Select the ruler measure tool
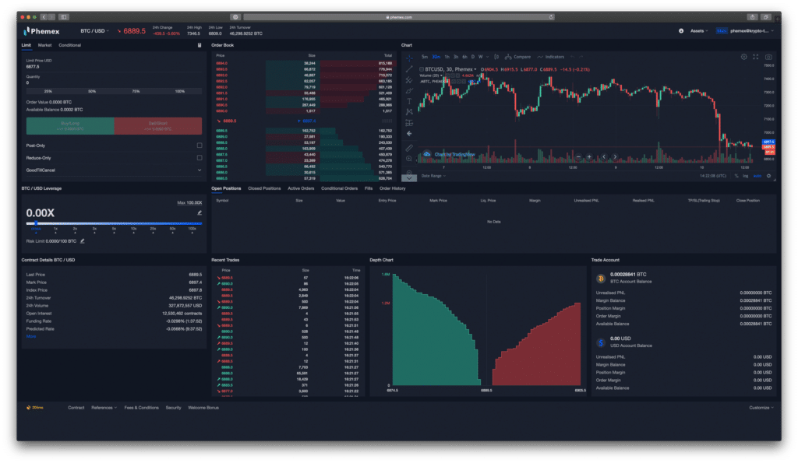This screenshot has width=798, height=463. (x=409, y=148)
